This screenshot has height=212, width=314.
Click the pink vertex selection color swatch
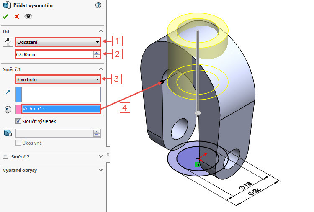coord(18,109)
